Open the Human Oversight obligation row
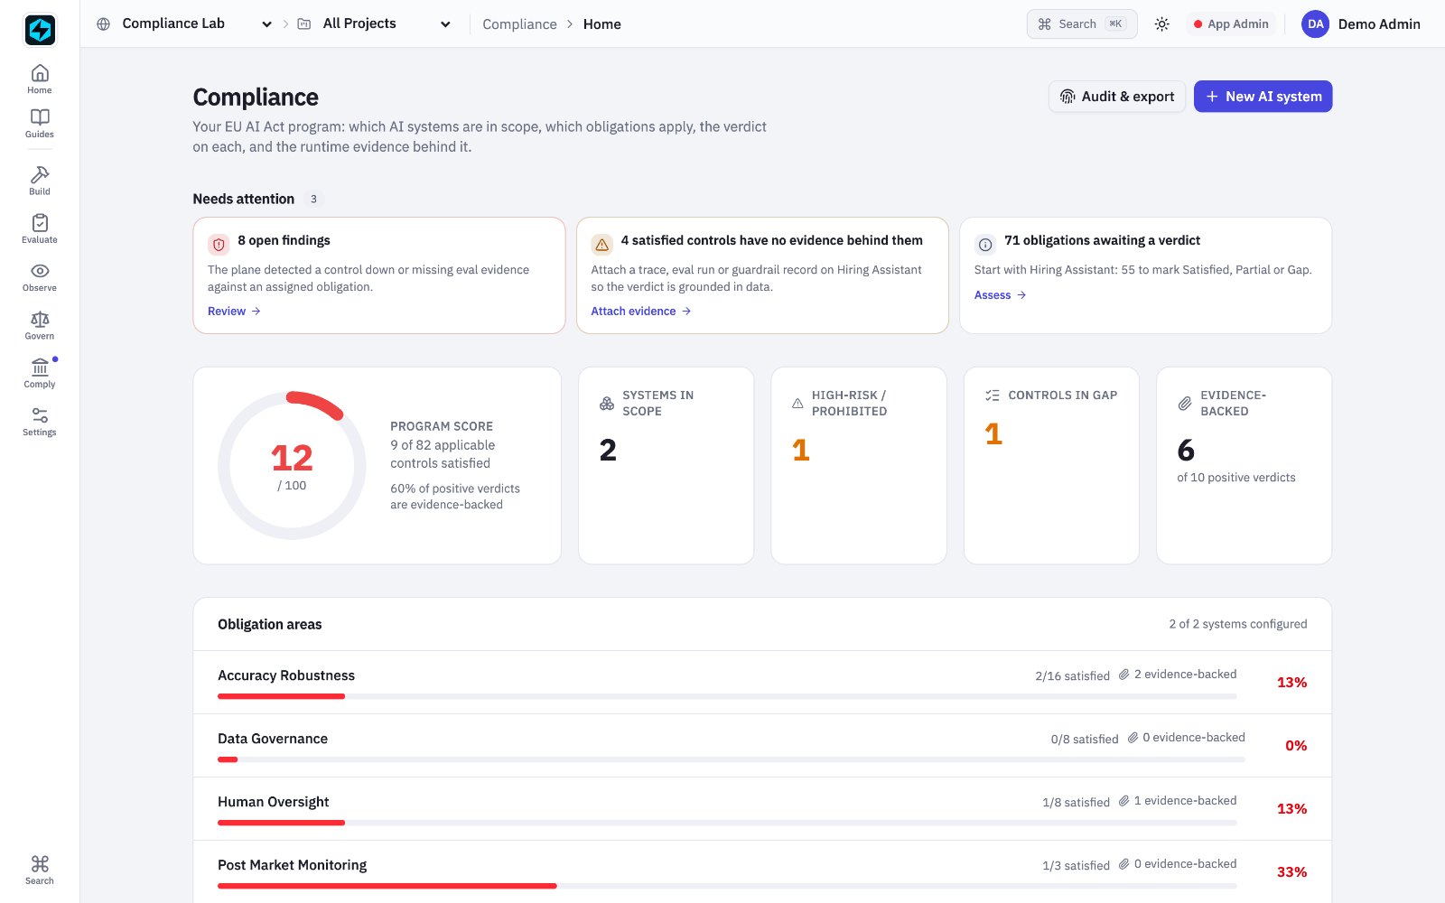Screen dimensions: 1445x903 pyautogui.click(x=762, y=809)
